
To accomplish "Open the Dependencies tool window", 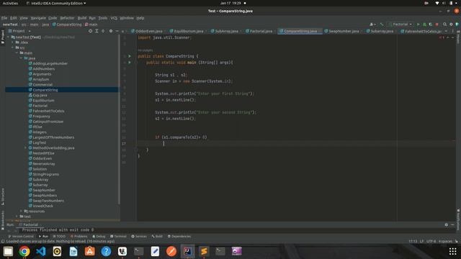I will point(179,237).
